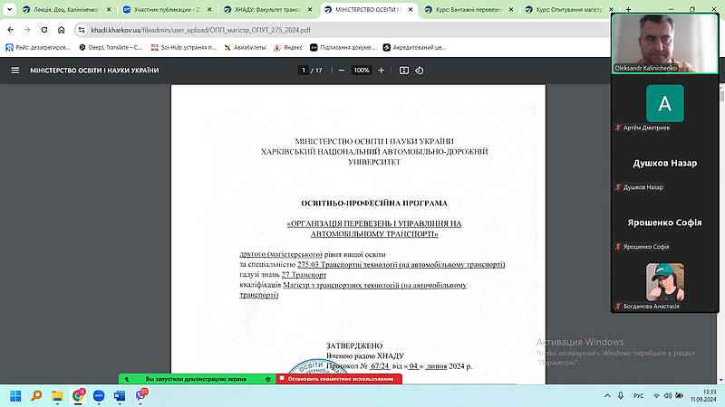Switch РУС keyboard language indicator
Image resolution: width=725 pixels, height=407 pixels.
coord(639,396)
